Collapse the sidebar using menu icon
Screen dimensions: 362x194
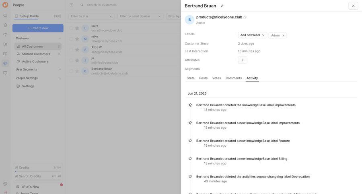pos(72,5)
